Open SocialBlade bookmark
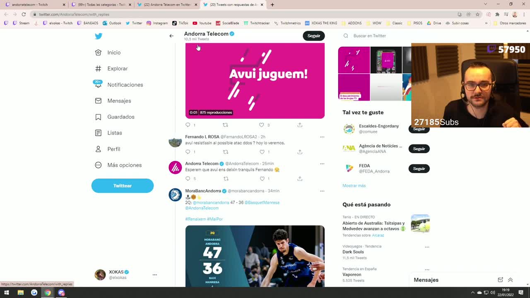 227,23
